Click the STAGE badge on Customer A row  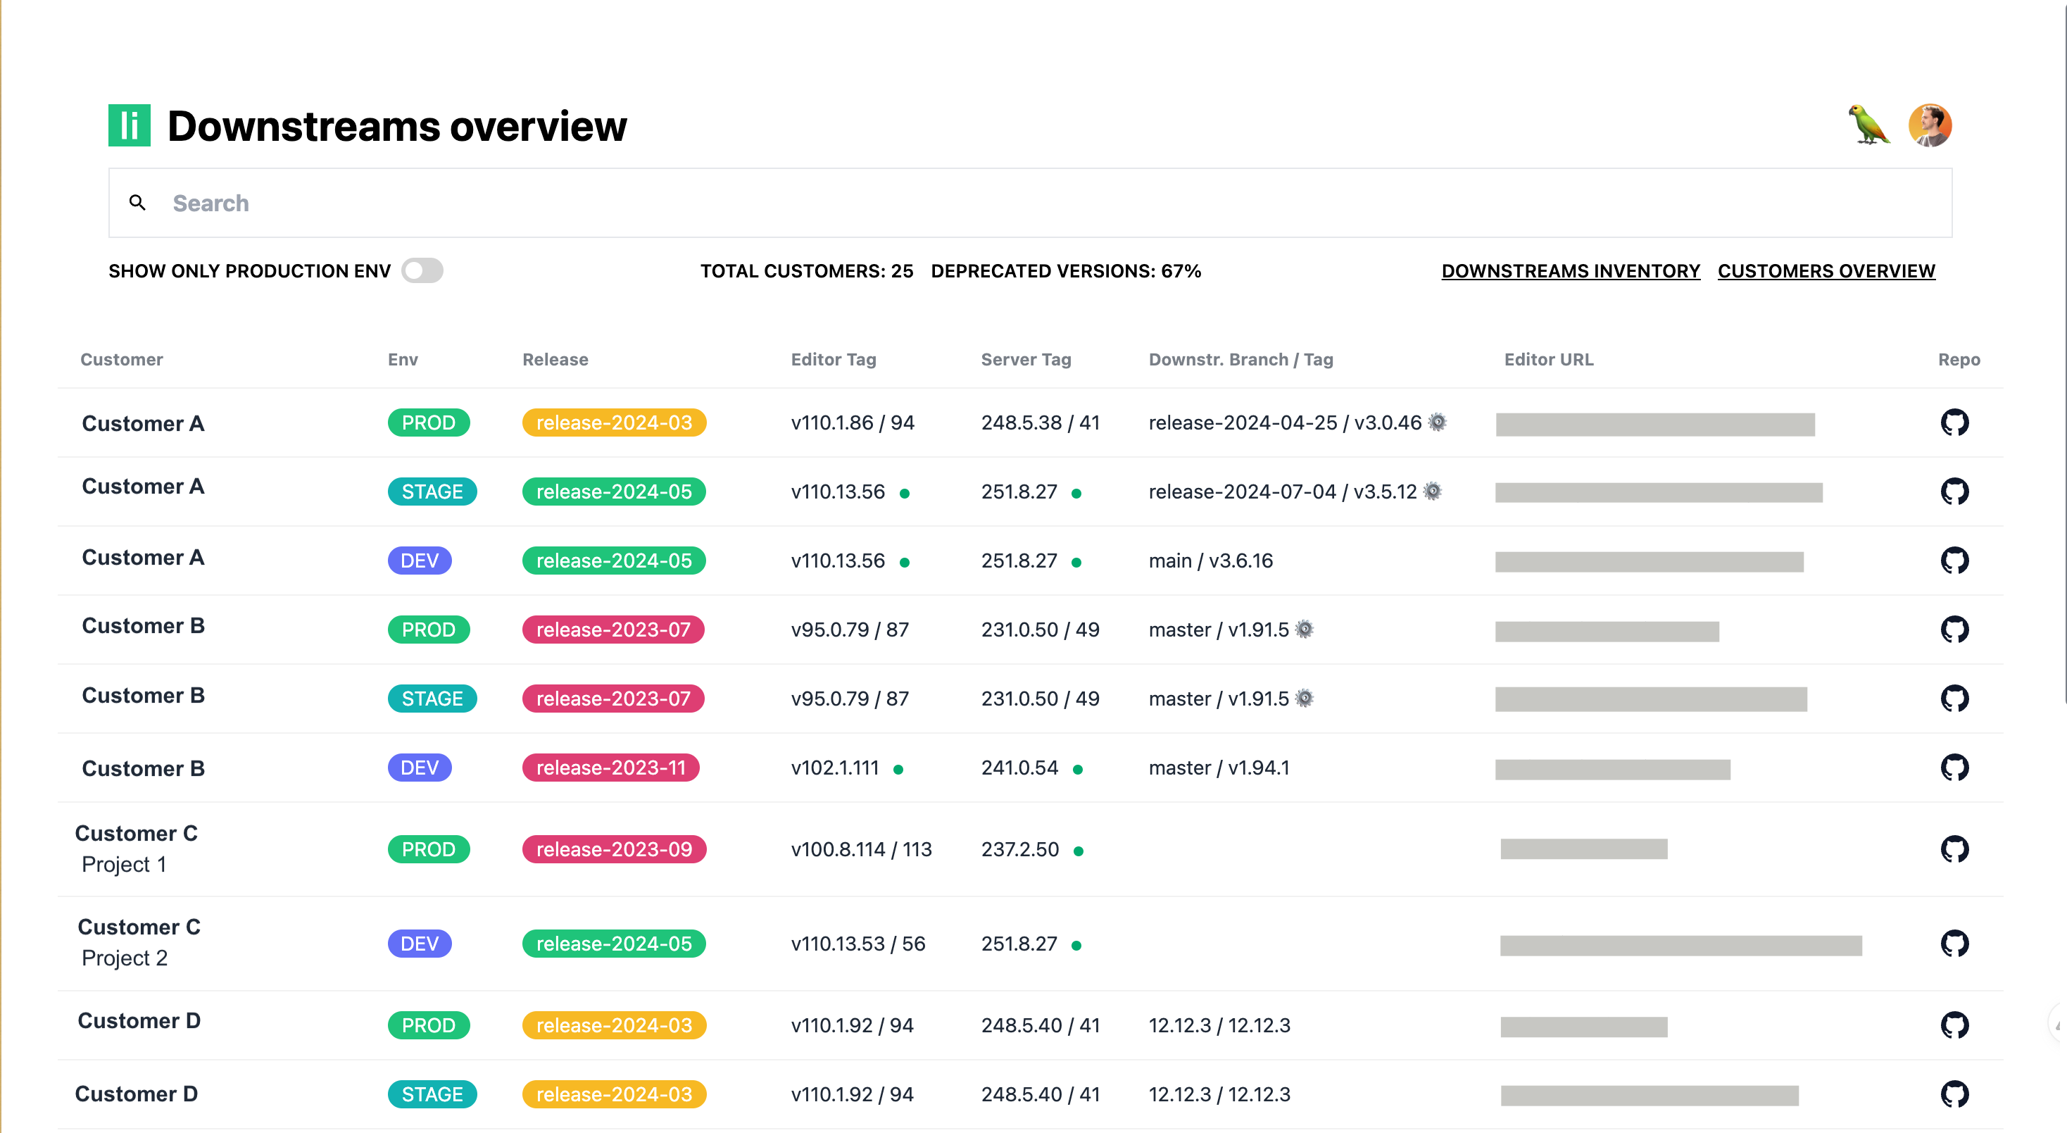tap(432, 491)
